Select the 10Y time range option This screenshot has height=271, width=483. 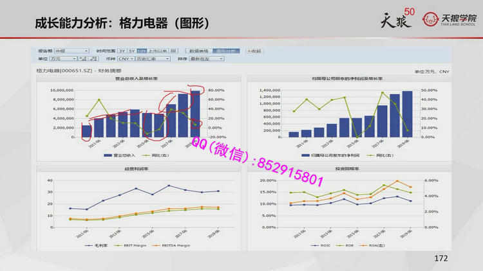pyautogui.click(x=141, y=50)
